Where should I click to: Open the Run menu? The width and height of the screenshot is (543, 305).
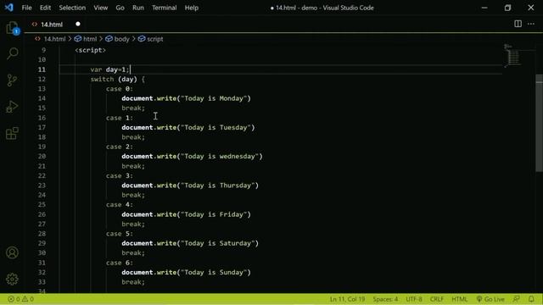point(137,8)
